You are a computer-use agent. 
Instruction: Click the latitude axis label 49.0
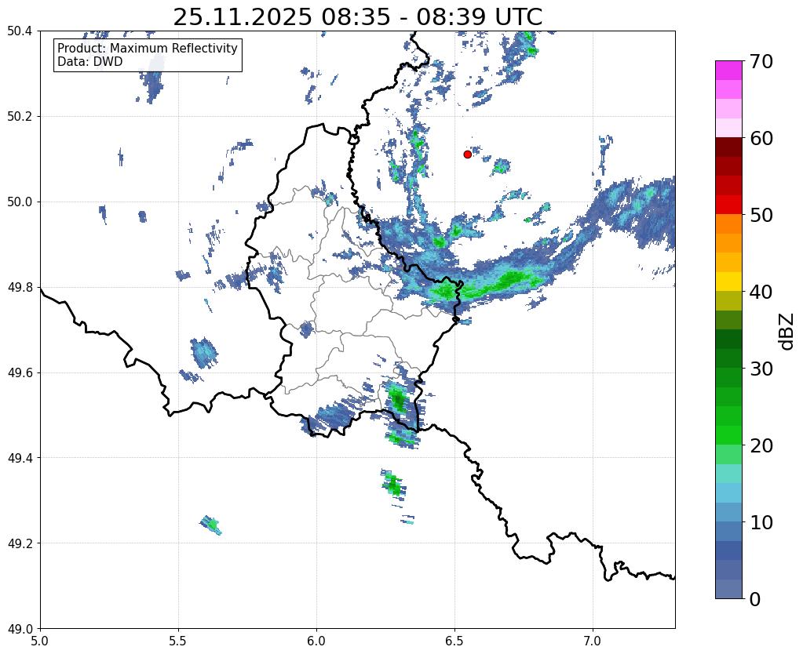(20, 628)
